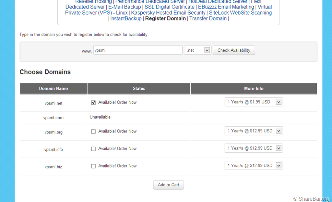This screenshot has width=332, height=202.
Task: Open the InstantBackup link
Action: point(126,19)
